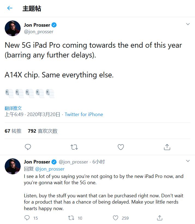Share the main tweet

click(167, 147)
